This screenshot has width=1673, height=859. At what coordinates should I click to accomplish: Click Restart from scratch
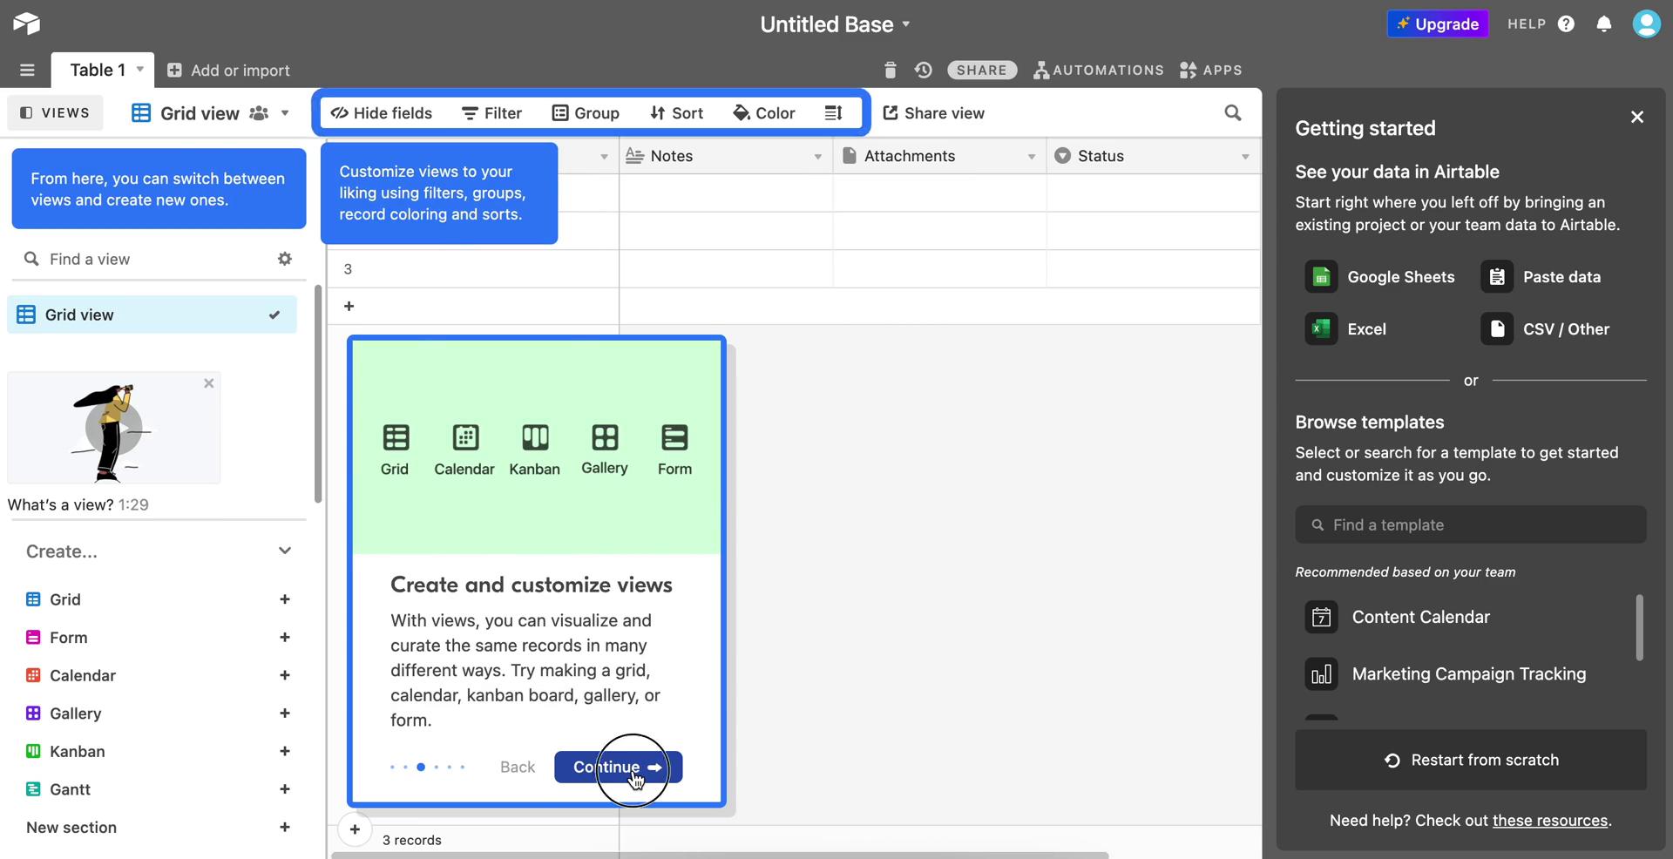1471,760
